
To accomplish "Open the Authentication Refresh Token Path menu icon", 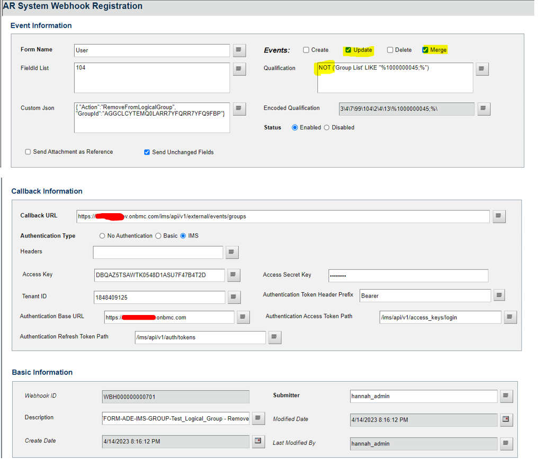I will coord(274,337).
